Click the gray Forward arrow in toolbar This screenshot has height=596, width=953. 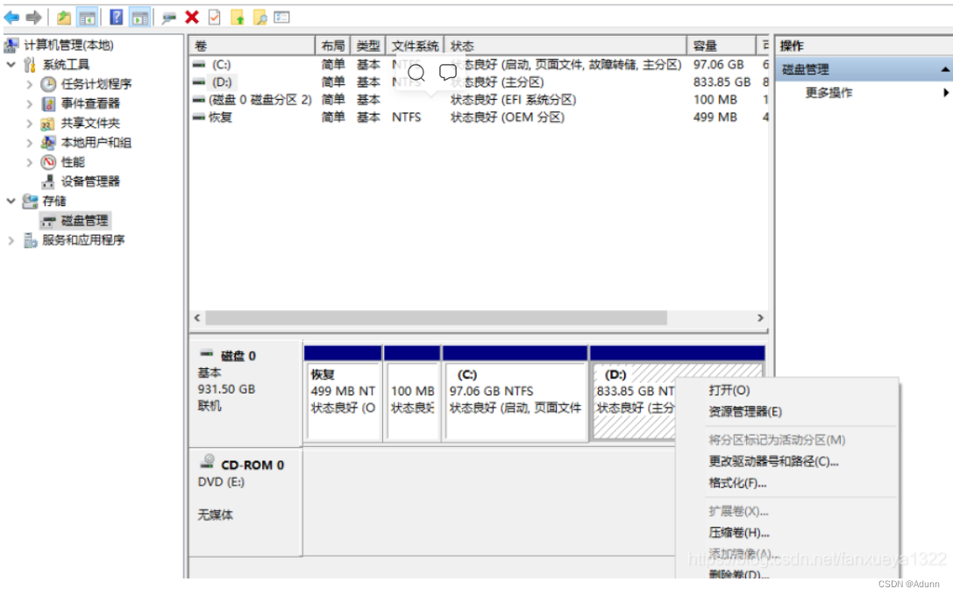pyautogui.click(x=34, y=18)
